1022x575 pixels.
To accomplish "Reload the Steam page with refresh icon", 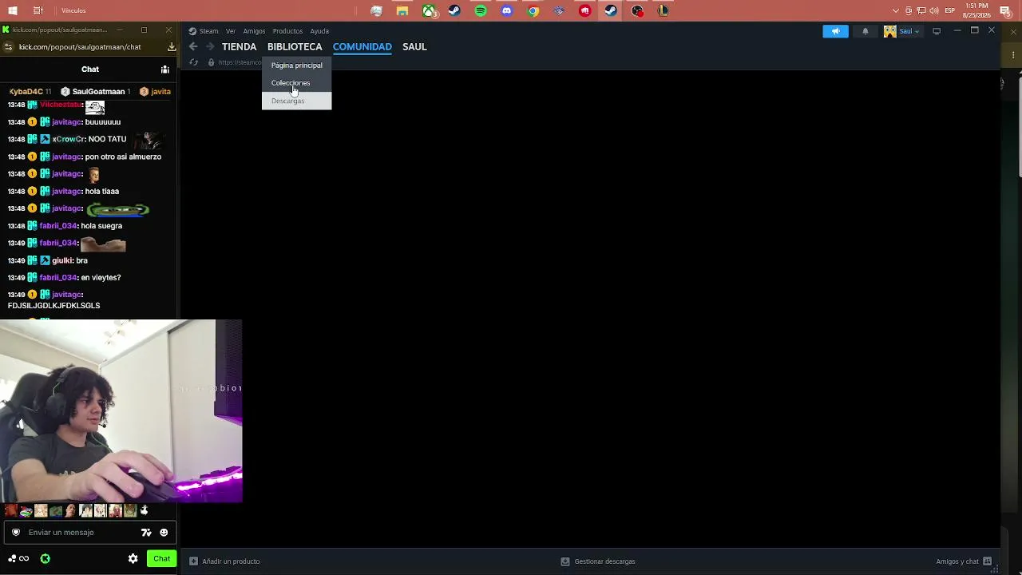I will [x=193, y=62].
